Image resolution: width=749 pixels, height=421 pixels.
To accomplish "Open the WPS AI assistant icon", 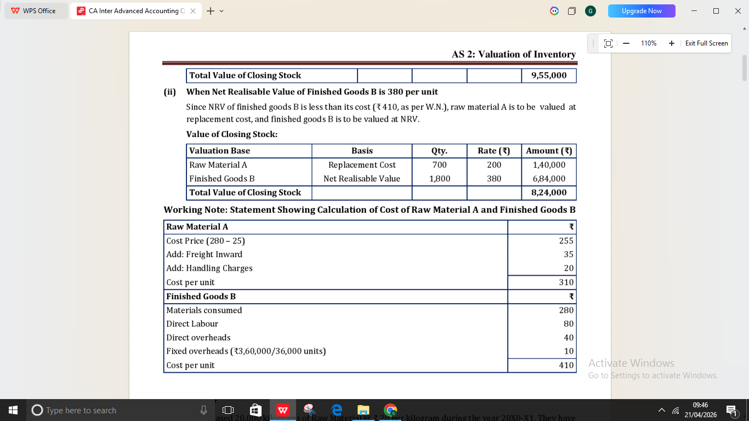I will point(554,11).
